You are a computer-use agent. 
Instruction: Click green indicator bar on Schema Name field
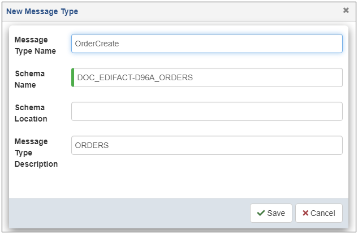[x=72, y=77]
